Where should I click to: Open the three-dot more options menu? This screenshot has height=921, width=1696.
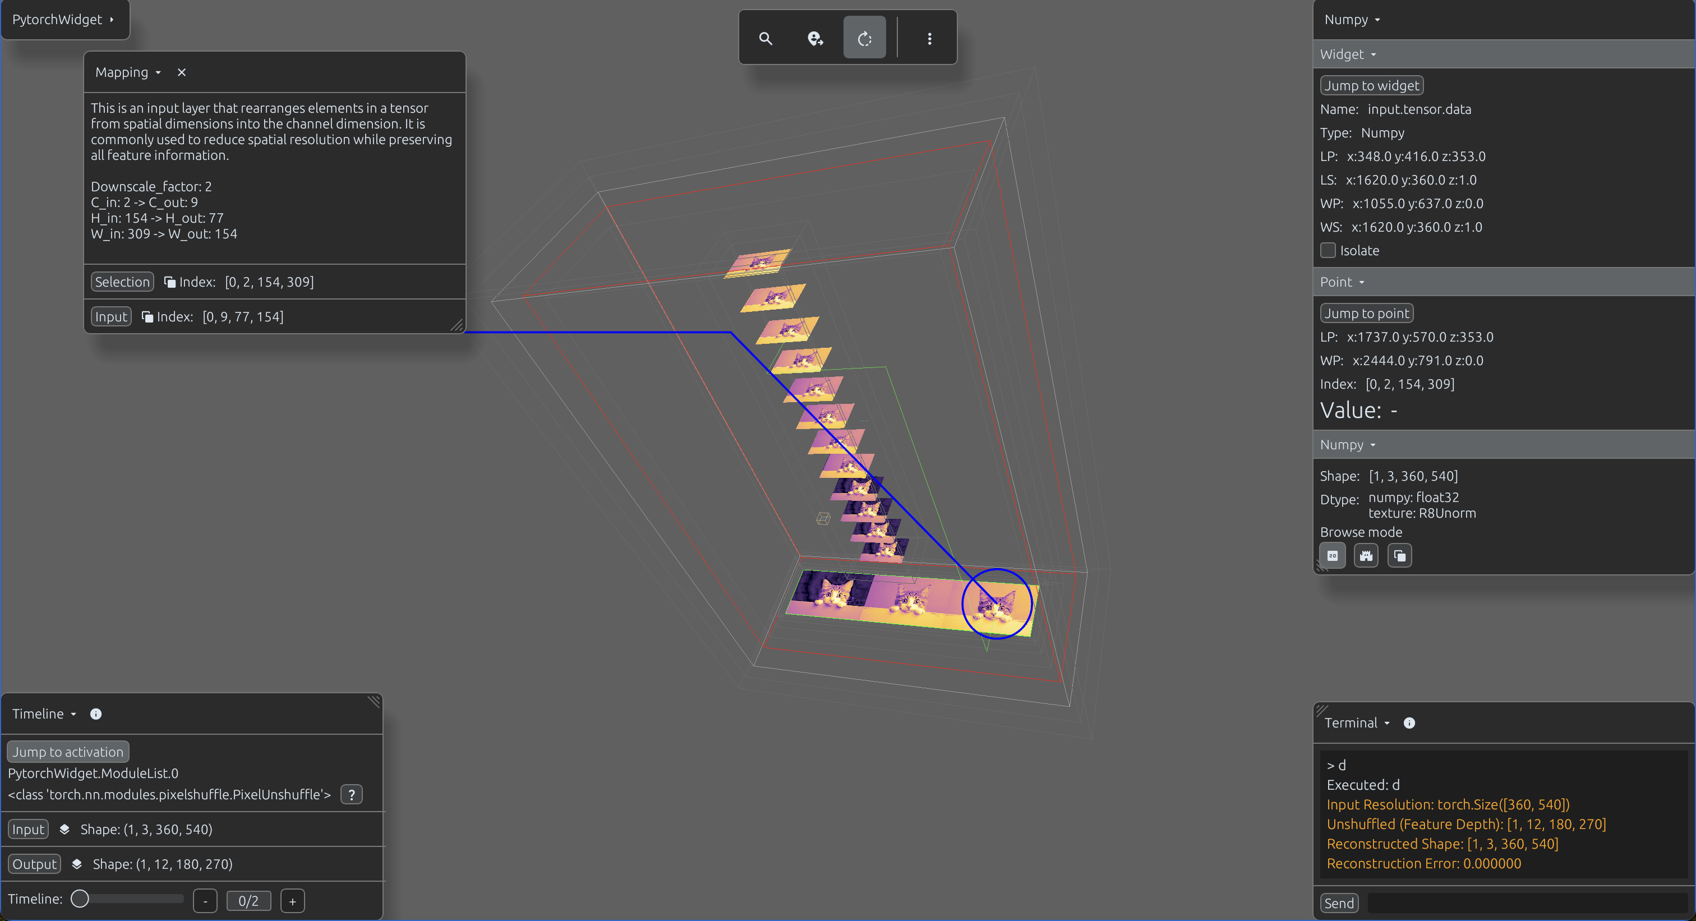click(x=929, y=38)
